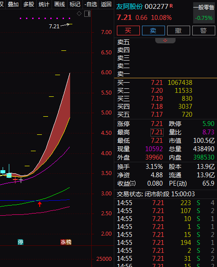Image resolution: width=217 pixels, height=267 pixels.
Task: Click the 收益(三) value 0.080
Action: 155,183
